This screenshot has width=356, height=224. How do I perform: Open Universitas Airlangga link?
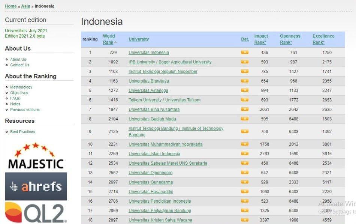coord(148,90)
